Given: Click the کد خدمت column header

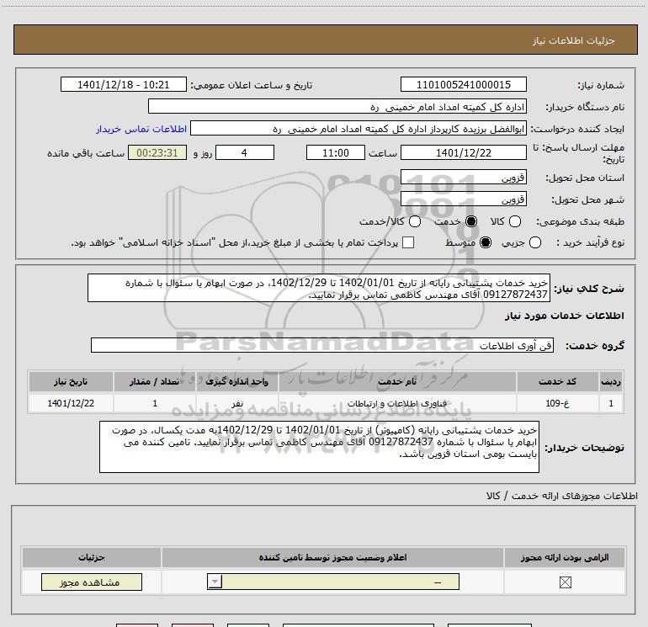Looking at the screenshot, I should pyautogui.click(x=557, y=381).
